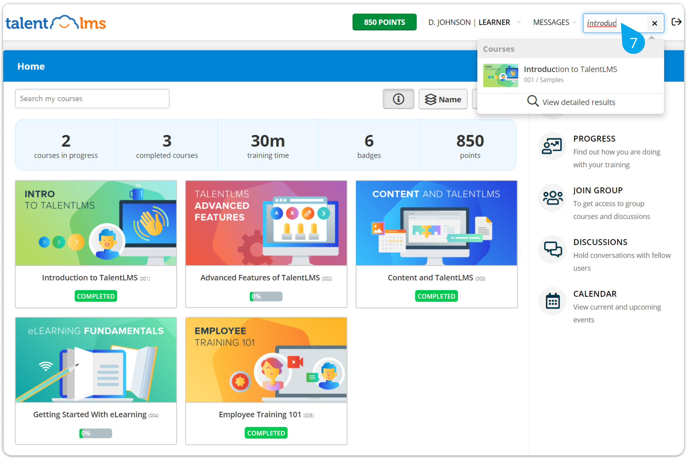The image size is (687, 459).
Task: Click the '001 / Samples' result subtitle
Action: (x=543, y=80)
